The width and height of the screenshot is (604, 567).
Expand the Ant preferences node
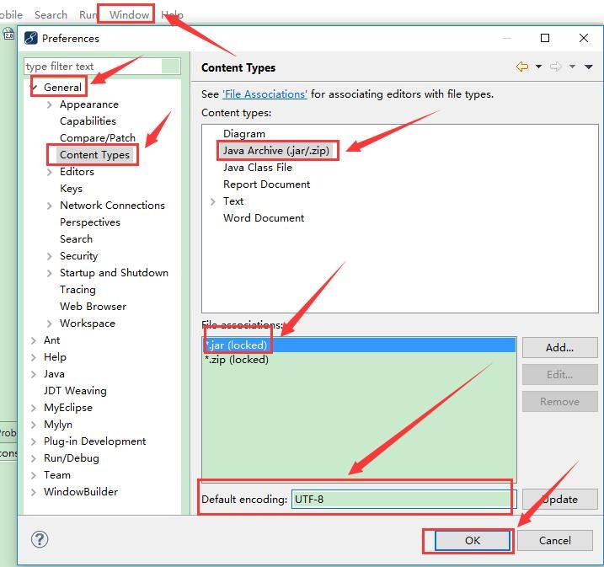tap(34, 340)
